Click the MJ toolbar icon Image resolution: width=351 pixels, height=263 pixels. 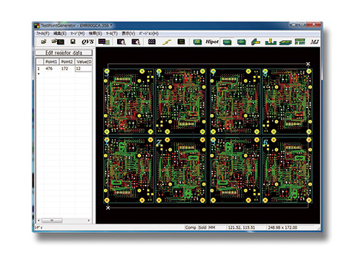(314, 42)
